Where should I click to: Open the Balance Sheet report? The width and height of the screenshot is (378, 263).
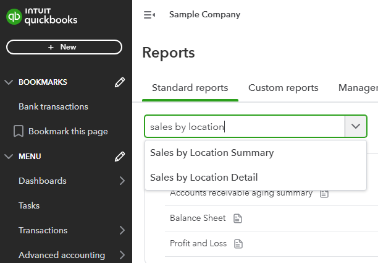tap(198, 218)
